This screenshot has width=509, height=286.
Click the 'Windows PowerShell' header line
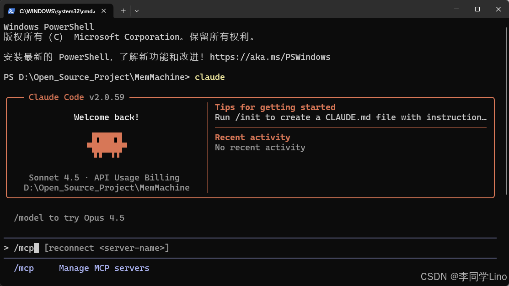(x=48, y=27)
